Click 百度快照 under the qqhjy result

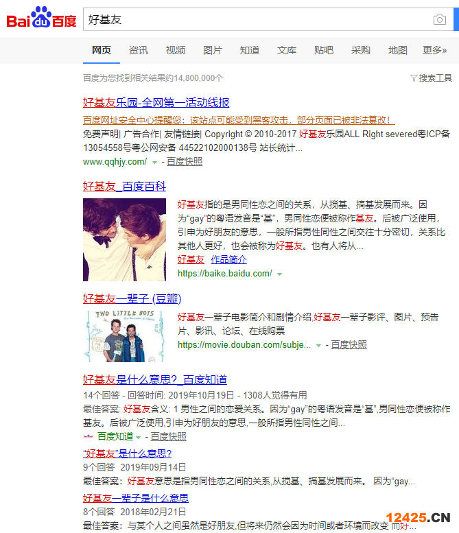point(185,161)
